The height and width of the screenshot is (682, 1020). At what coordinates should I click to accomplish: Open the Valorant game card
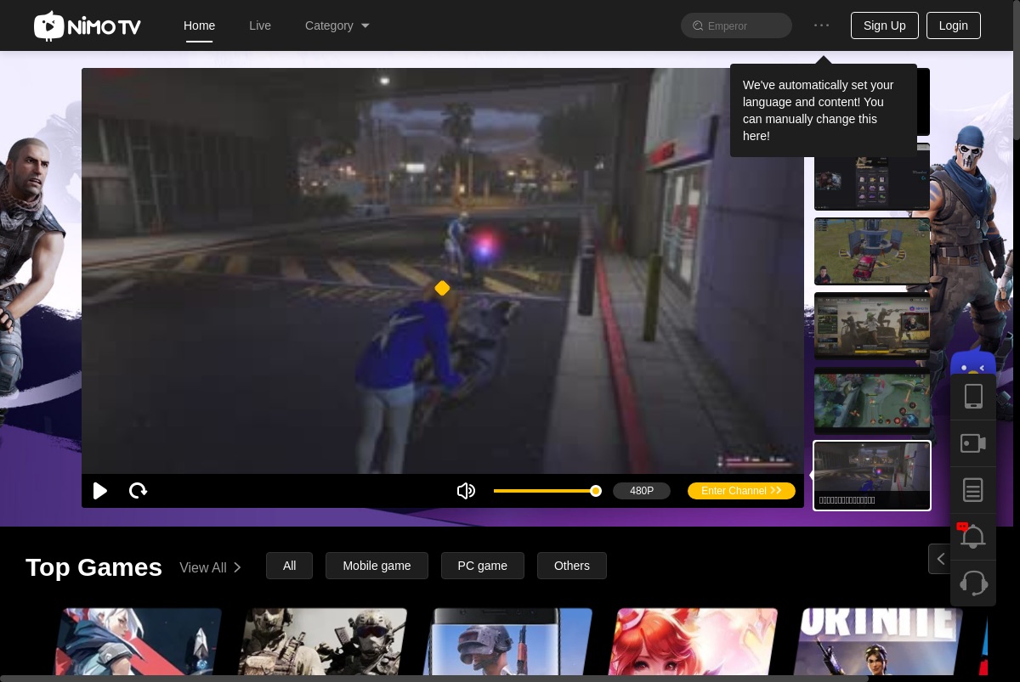pyautogui.click(x=138, y=643)
